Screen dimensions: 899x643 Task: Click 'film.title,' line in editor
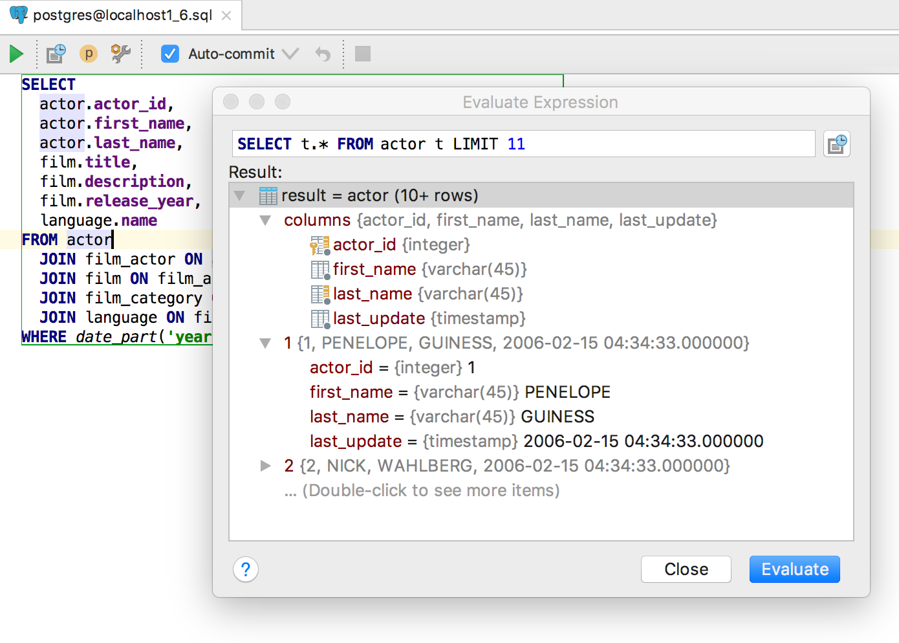(x=89, y=162)
